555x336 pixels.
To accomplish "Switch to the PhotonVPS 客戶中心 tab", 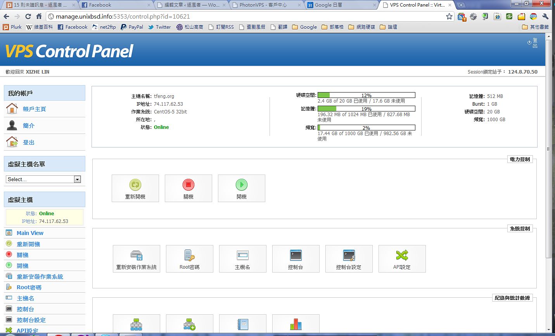I will (x=266, y=5).
